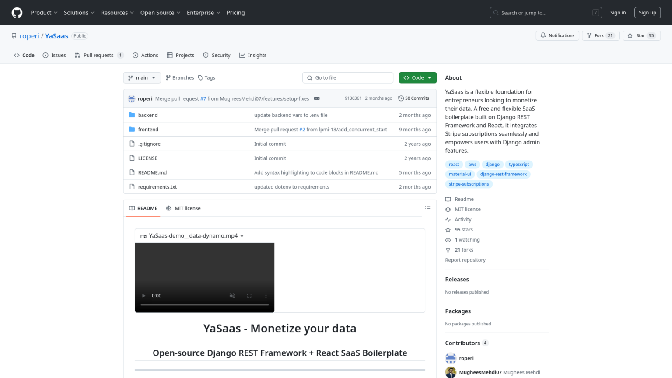672x378 pixels.
Task: Unmute the demo video
Action: (232, 296)
